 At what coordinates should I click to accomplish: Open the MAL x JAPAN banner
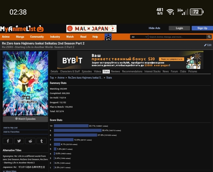(x=91, y=28)
